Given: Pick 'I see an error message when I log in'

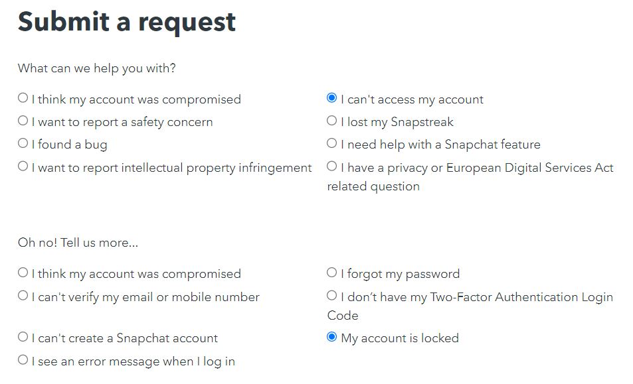Looking at the screenshot, I should (x=23, y=361).
